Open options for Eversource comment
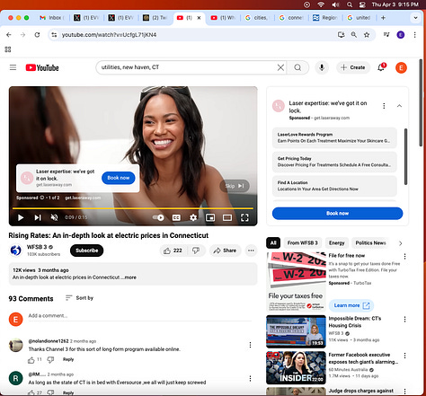426x396 pixels. tap(250, 378)
